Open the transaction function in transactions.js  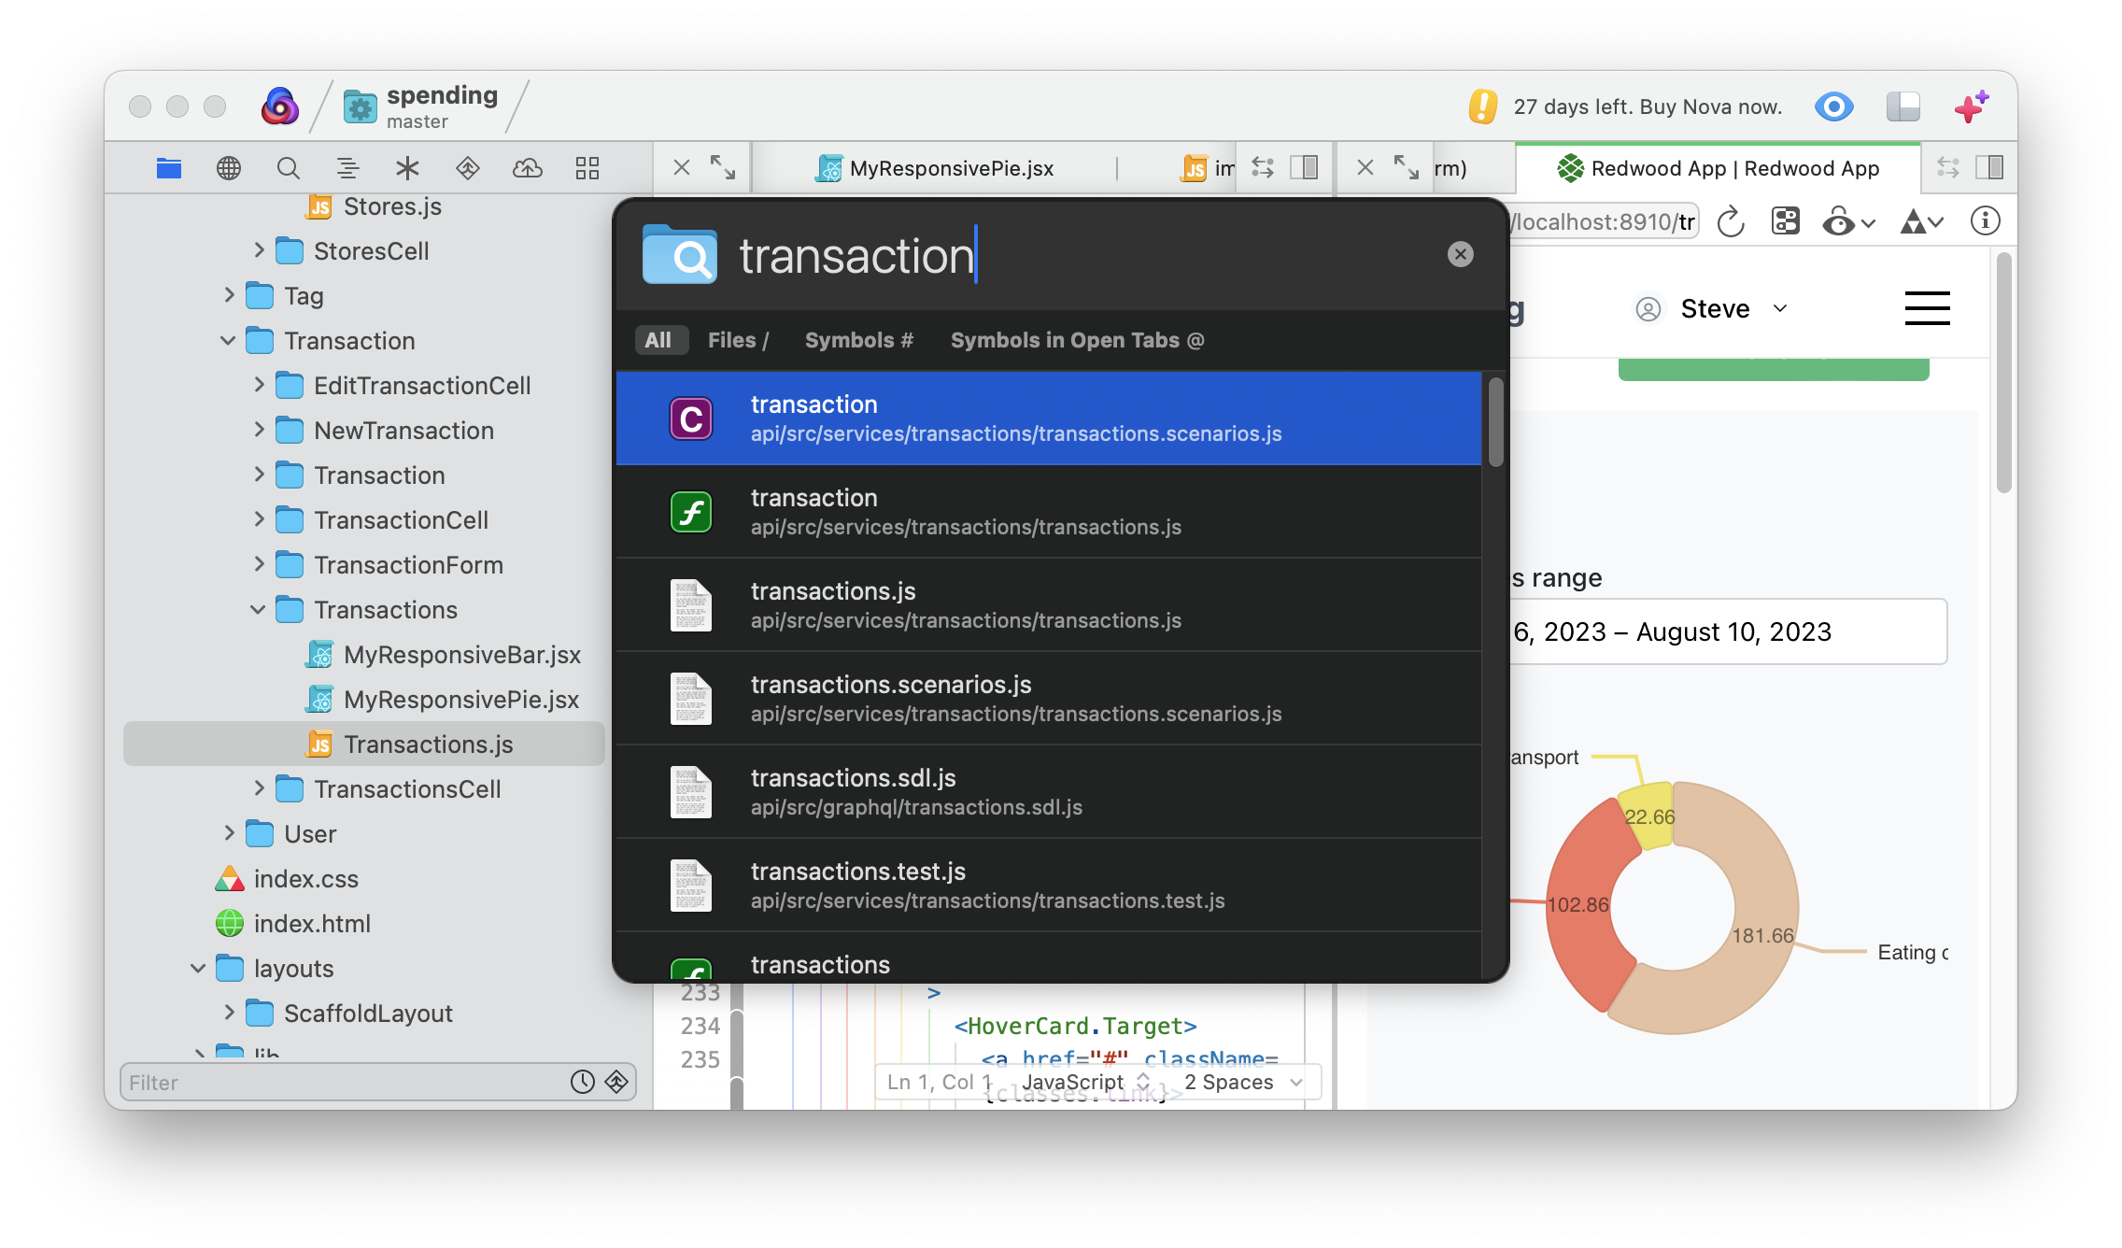point(1049,512)
